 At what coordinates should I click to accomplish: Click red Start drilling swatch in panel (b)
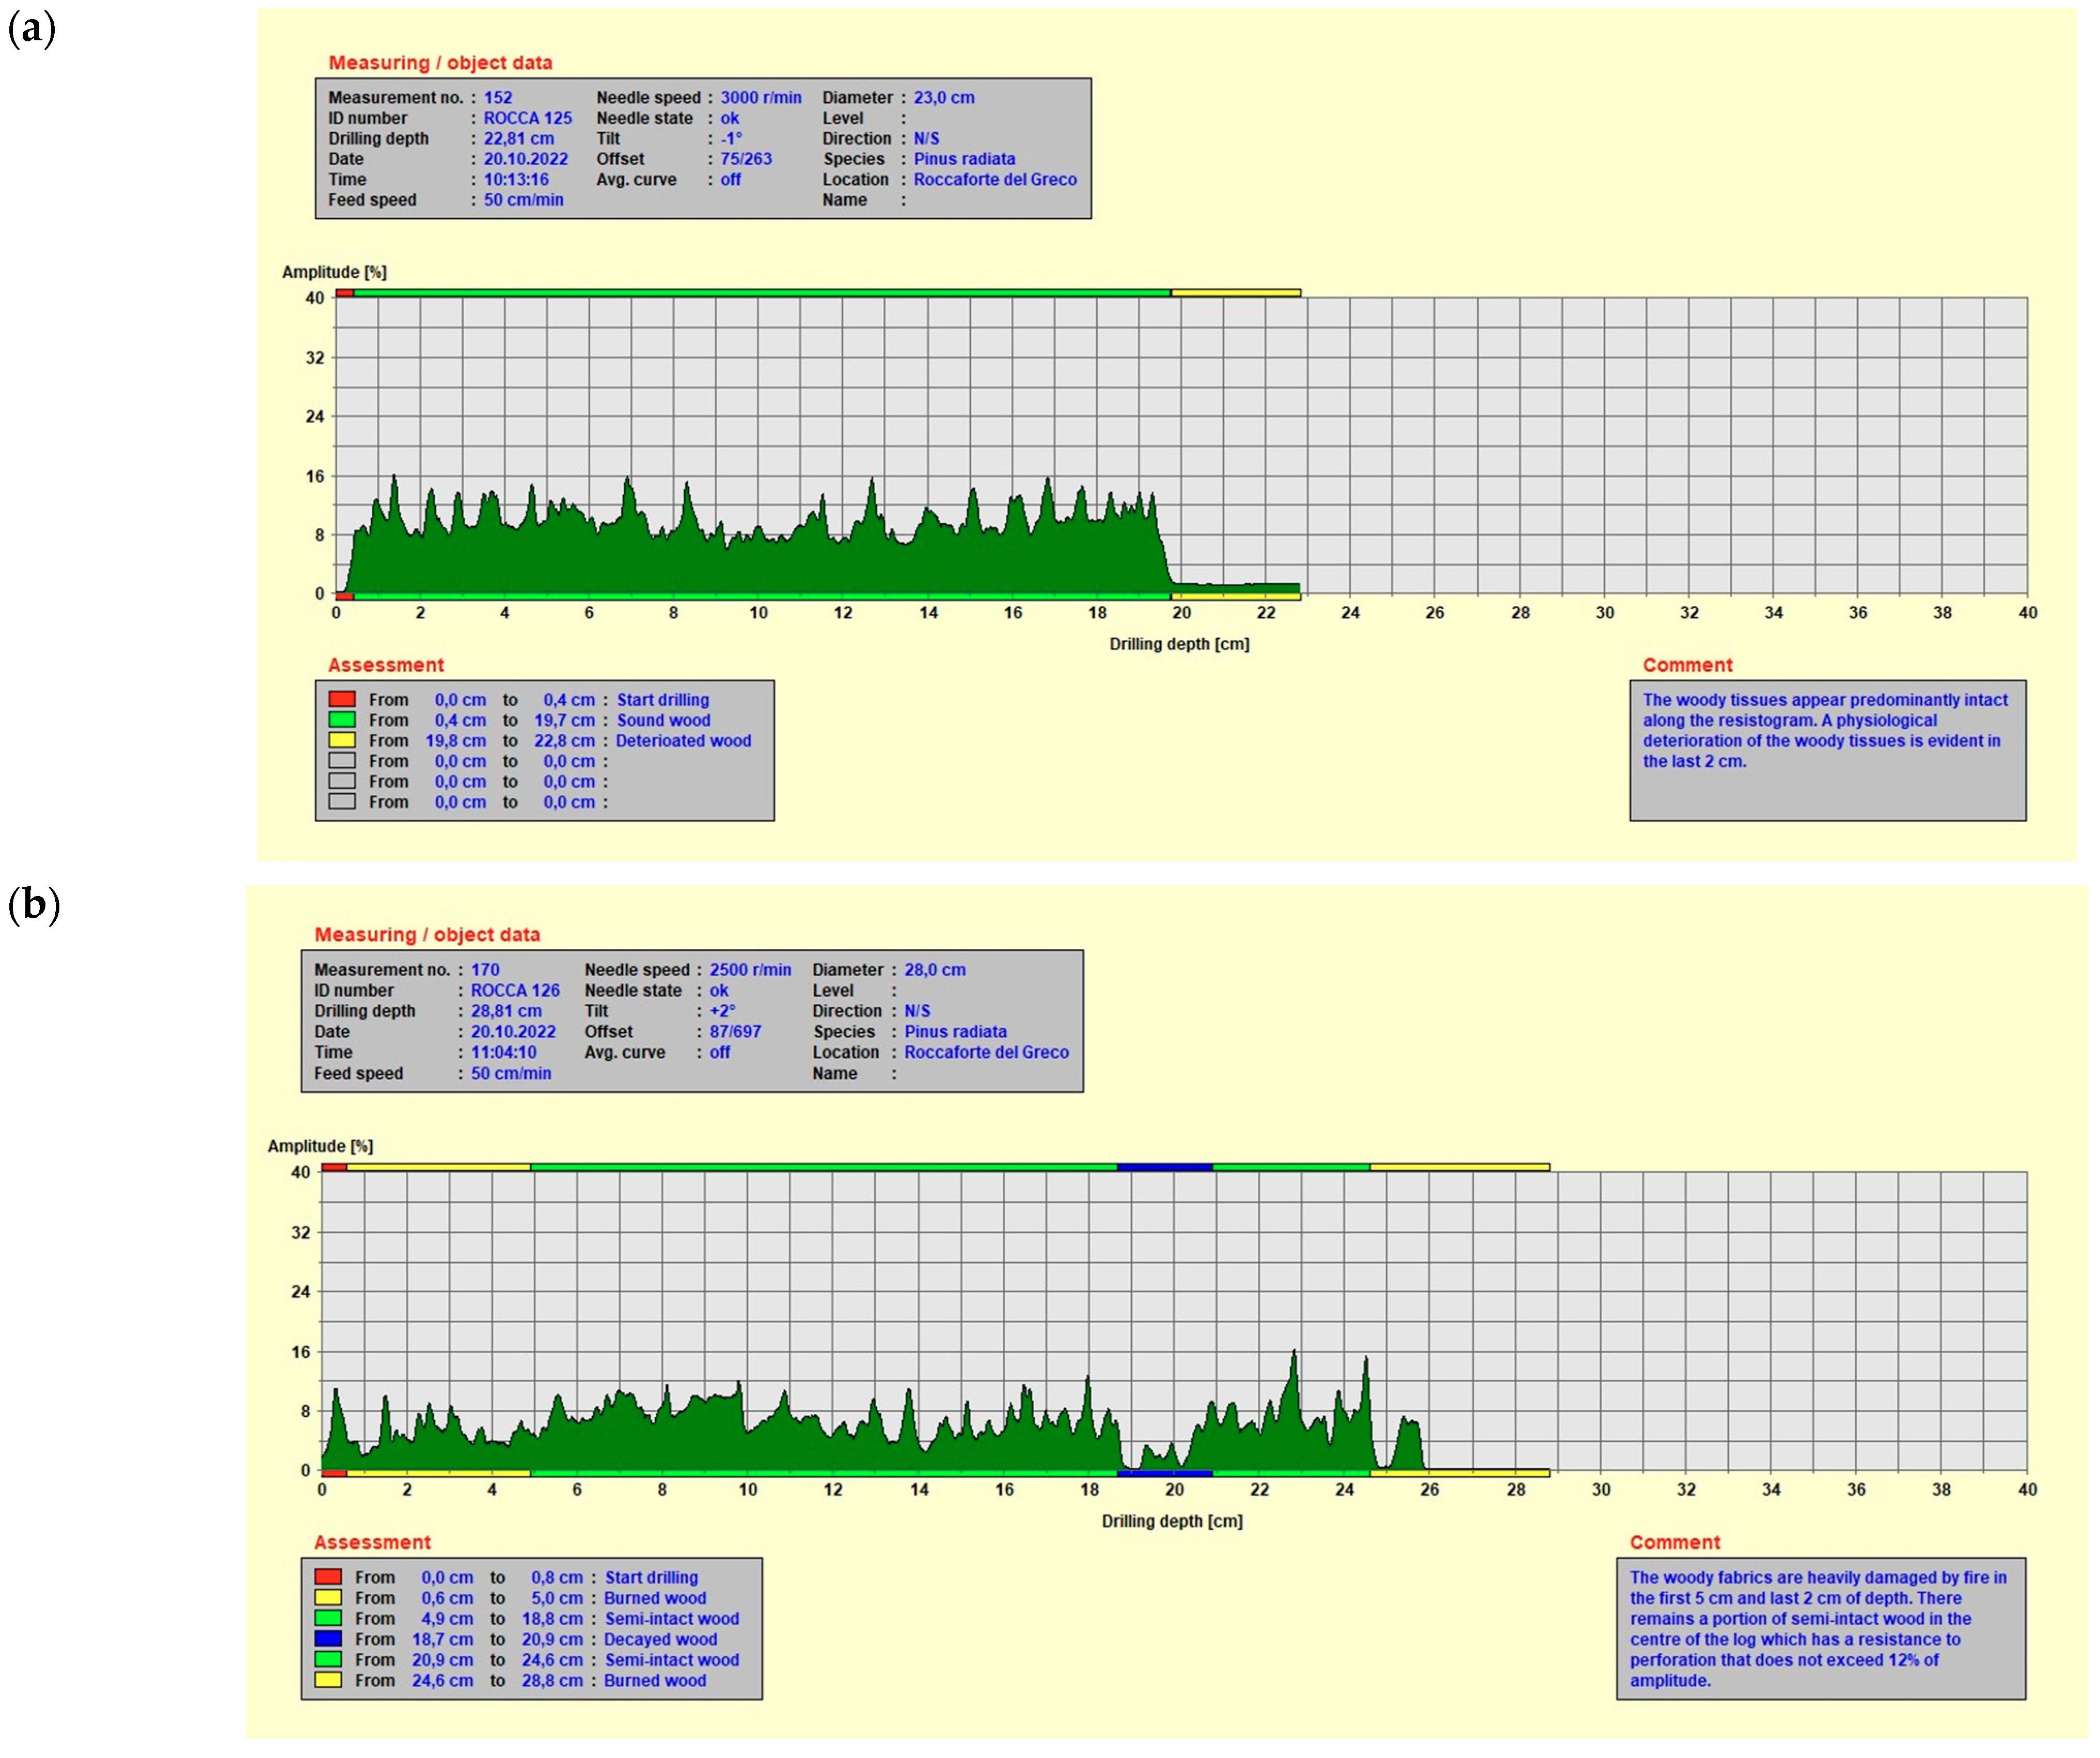[x=328, y=1577]
